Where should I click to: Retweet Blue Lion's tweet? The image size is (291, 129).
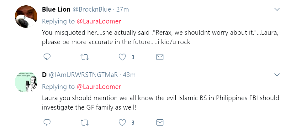coord(85,57)
